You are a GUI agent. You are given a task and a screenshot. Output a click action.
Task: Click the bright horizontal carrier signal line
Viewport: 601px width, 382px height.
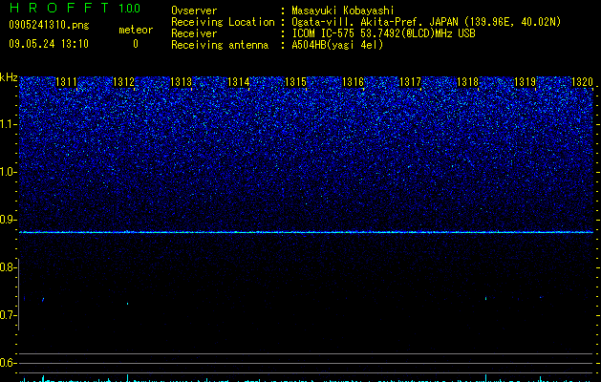[x=306, y=232]
